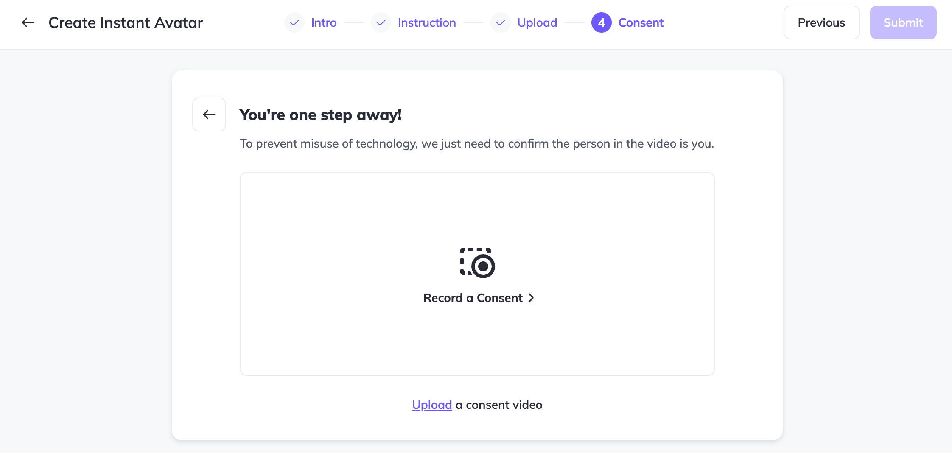Click the misuse prevention description text

tap(476, 144)
